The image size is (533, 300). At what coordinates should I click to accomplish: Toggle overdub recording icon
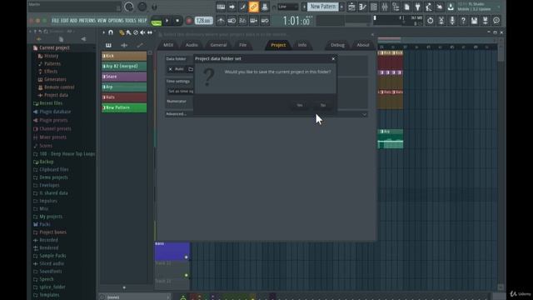pyautogui.click(x=253, y=21)
